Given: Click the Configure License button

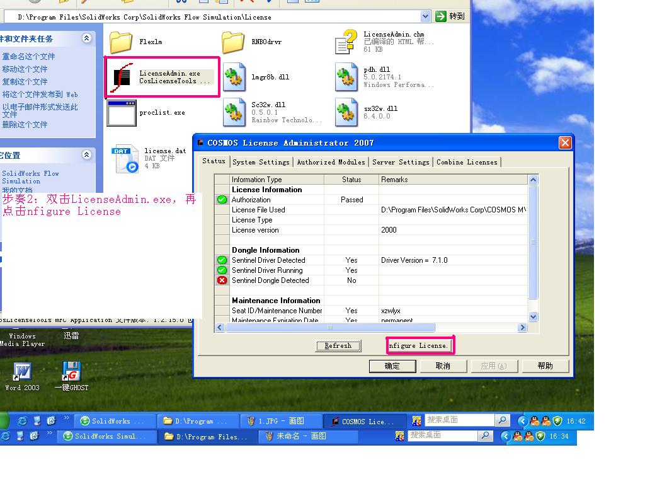Looking at the screenshot, I should coord(420,345).
